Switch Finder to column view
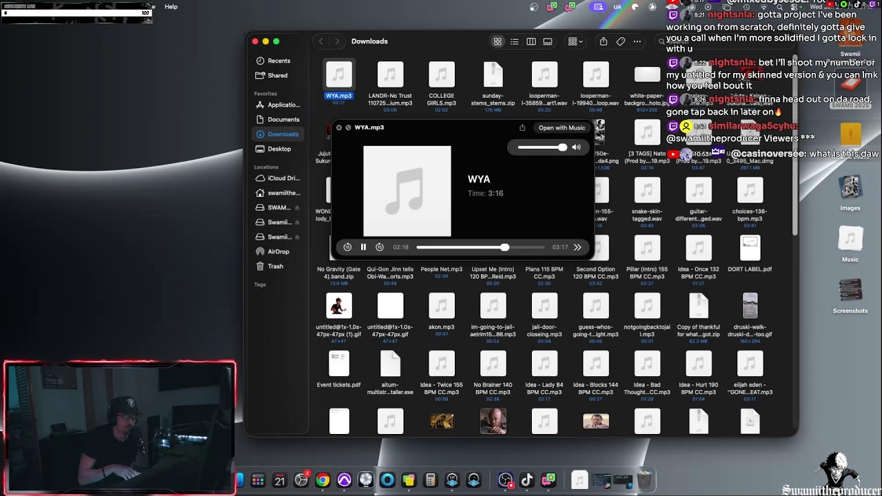The width and height of the screenshot is (882, 496). point(531,41)
